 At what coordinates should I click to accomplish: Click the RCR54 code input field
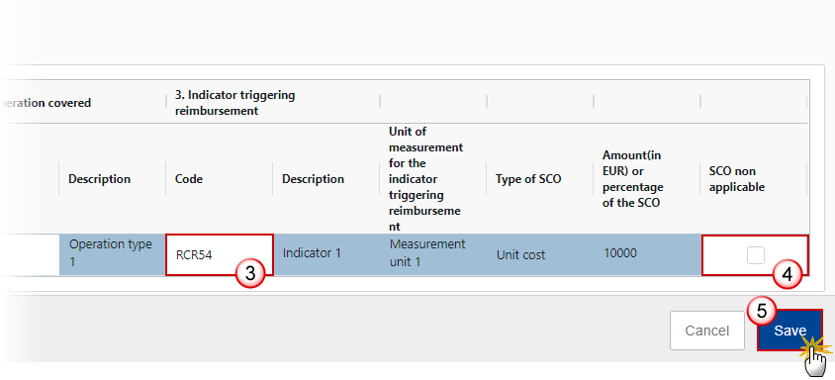[x=220, y=254]
